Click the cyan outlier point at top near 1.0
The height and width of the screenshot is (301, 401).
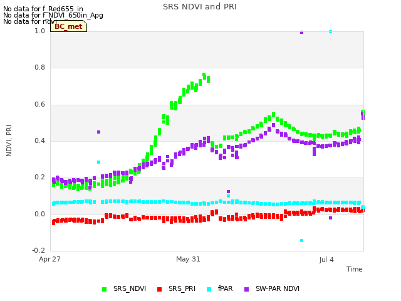pos(330,32)
